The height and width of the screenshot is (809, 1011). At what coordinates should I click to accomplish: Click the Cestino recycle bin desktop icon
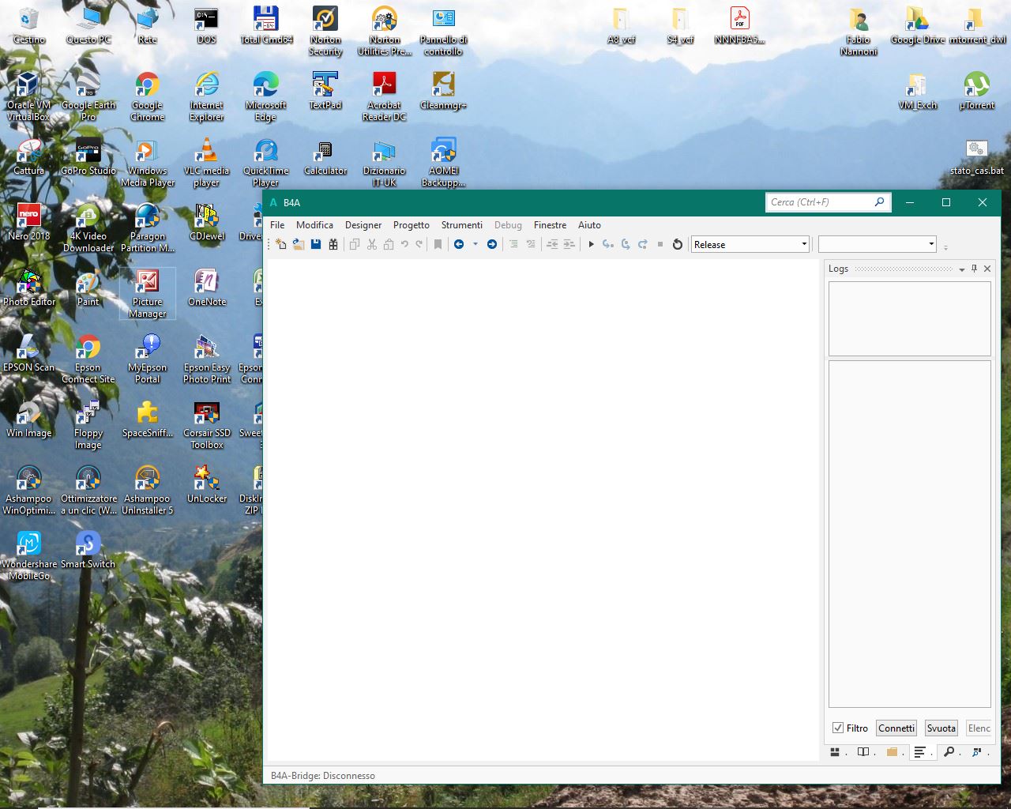pyautogui.click(x=29, y=25)
